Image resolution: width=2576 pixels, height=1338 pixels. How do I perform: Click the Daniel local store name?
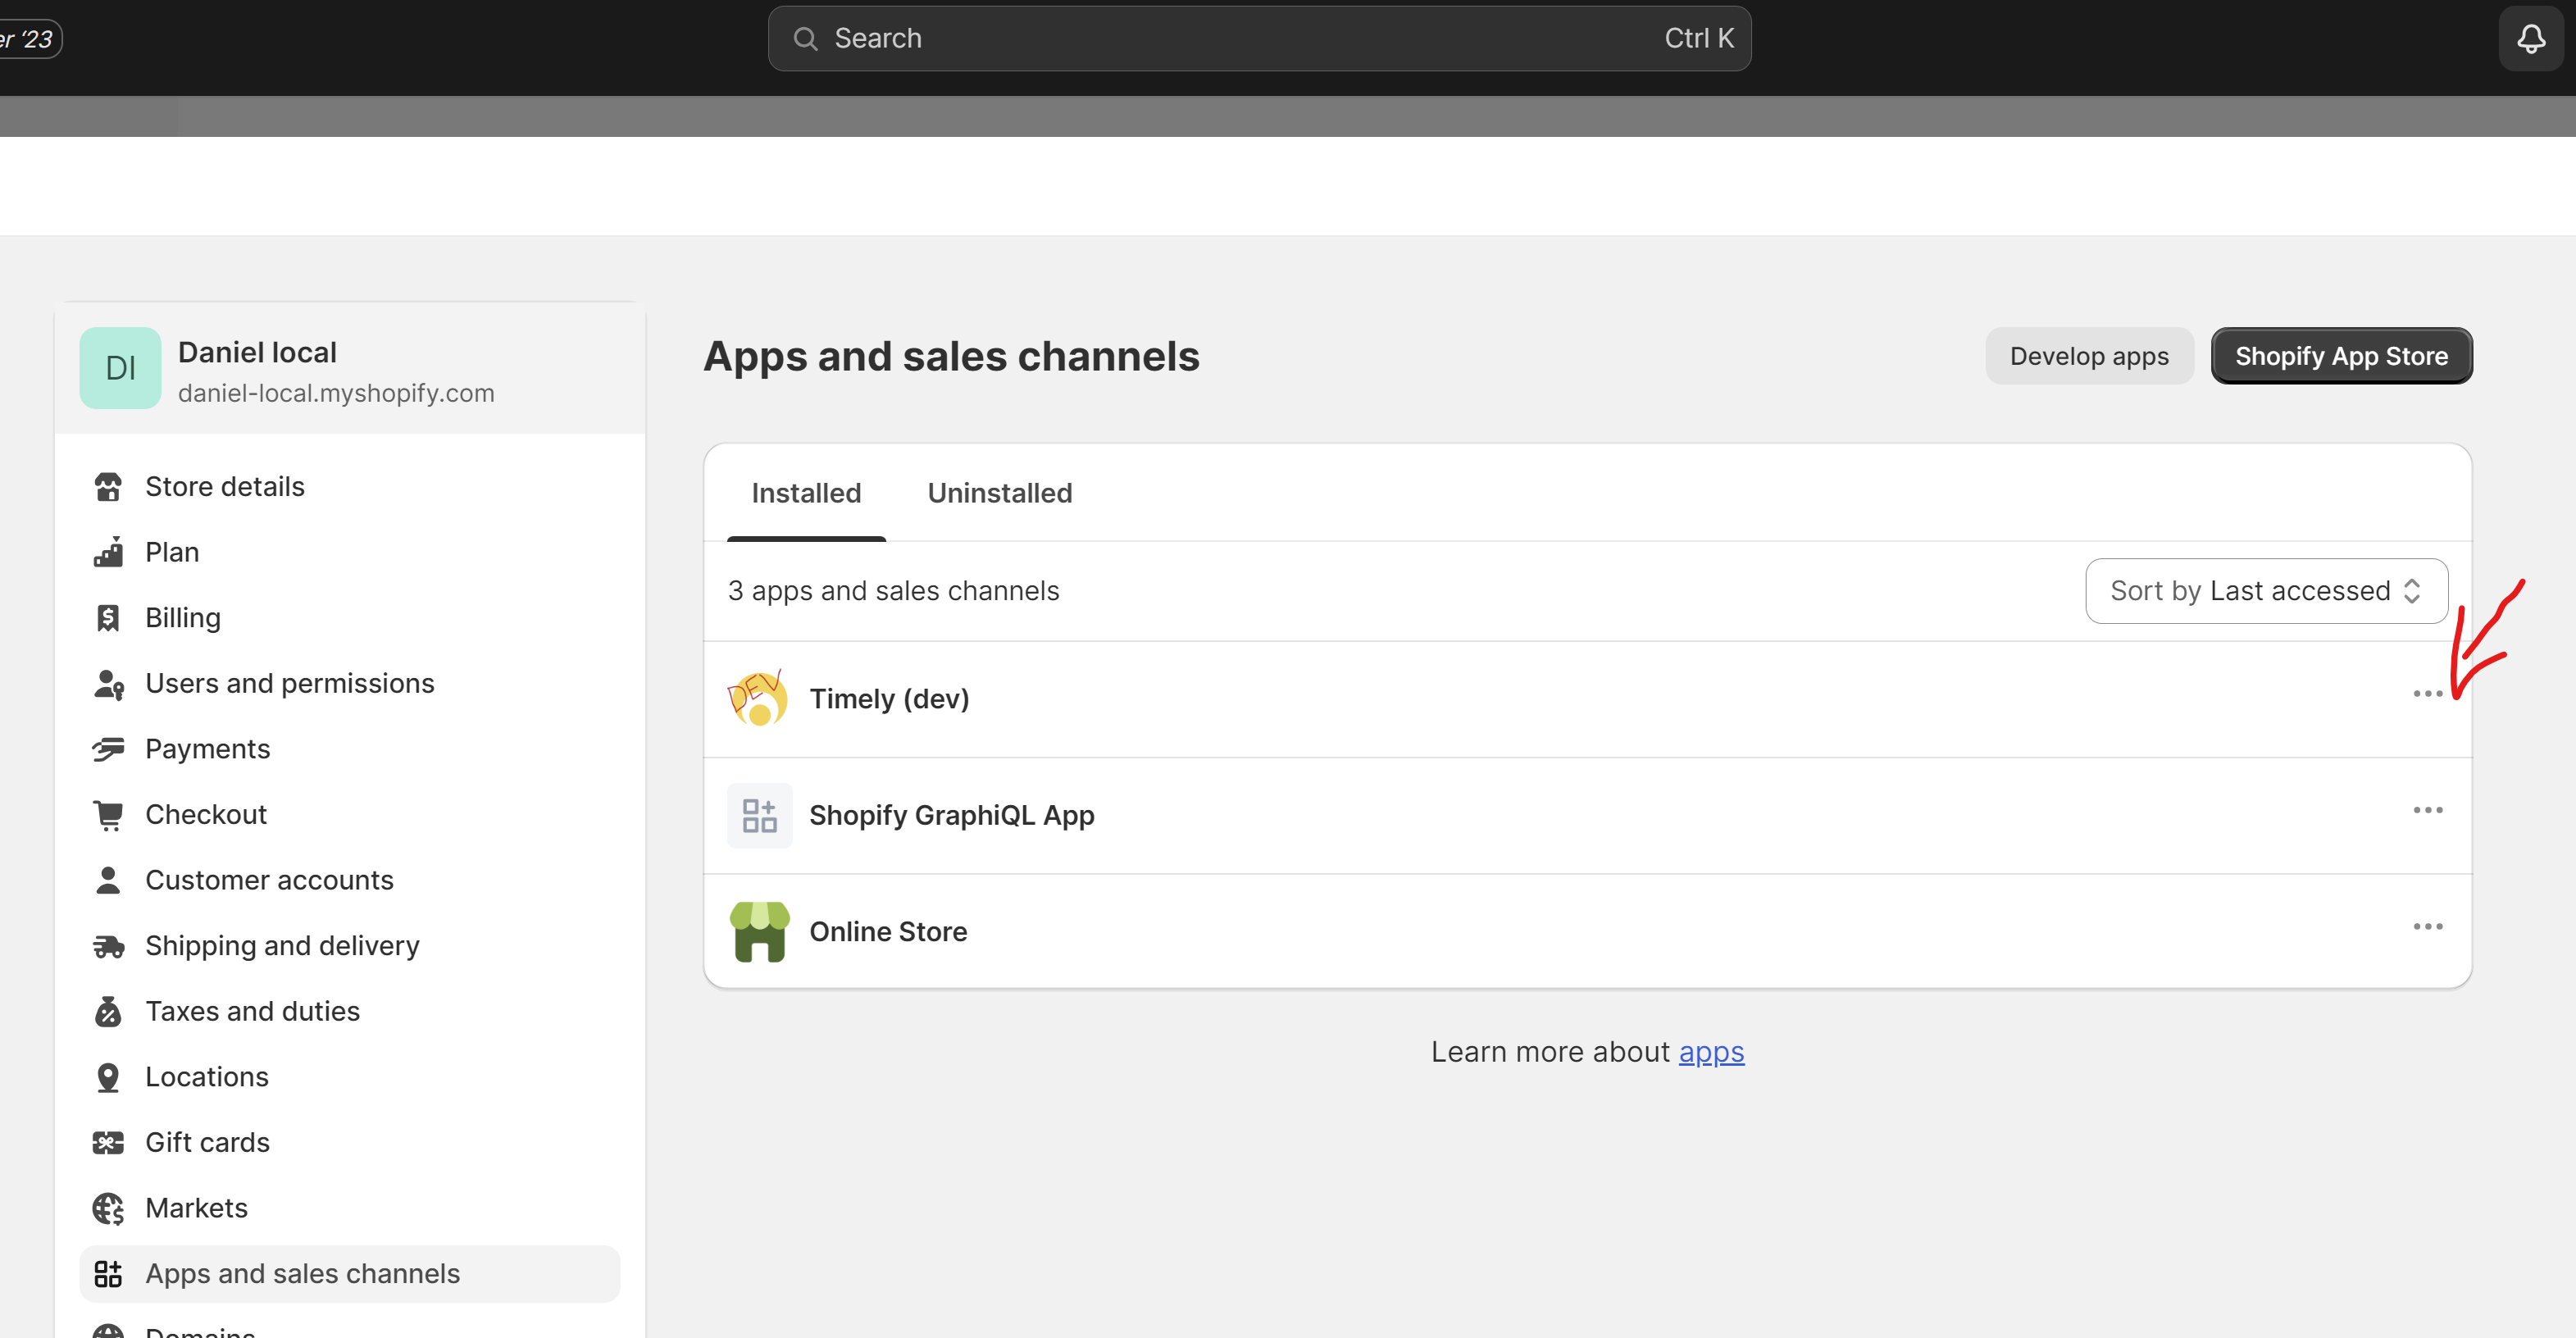point(257,353)
